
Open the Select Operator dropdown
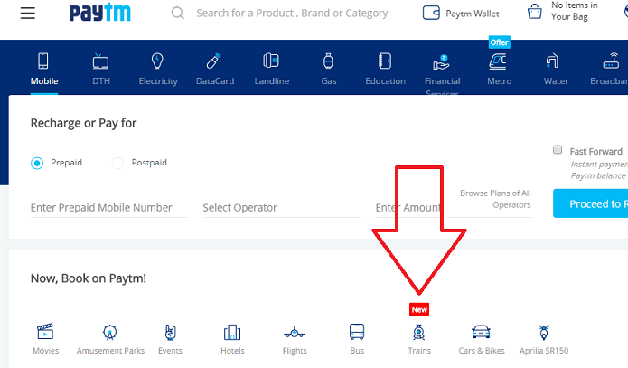281,208
